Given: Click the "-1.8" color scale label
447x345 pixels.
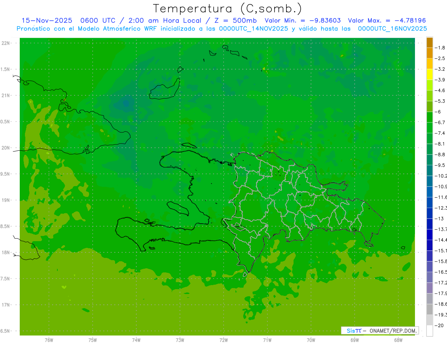Looking at the screenshot, I should pyautogui.click(x=440, y=48).
